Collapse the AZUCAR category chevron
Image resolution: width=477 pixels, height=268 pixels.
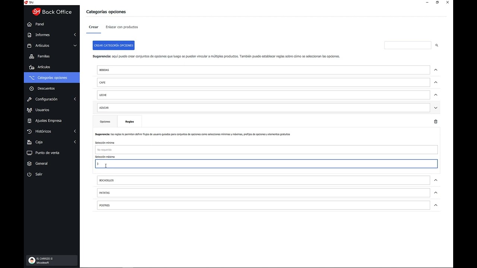click(x=435, y=108)
